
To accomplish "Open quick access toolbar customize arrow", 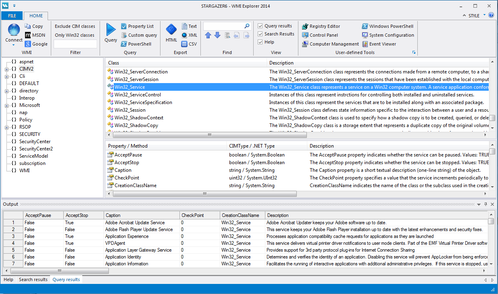I will point(15,6).
